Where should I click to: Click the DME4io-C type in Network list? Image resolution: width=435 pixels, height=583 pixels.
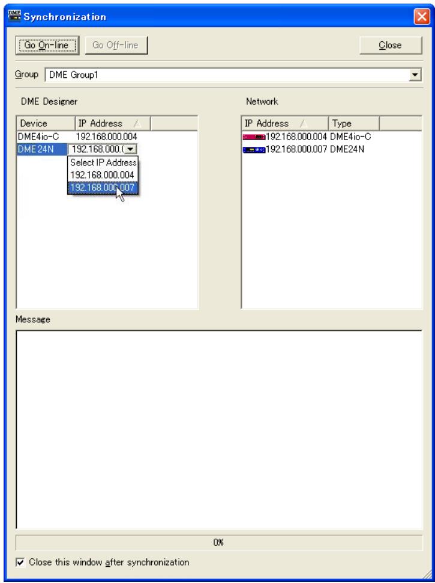point(350,137)
